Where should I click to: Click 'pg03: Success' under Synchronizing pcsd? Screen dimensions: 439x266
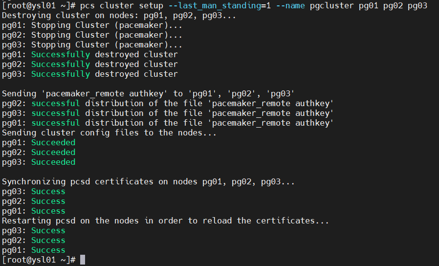34,192
